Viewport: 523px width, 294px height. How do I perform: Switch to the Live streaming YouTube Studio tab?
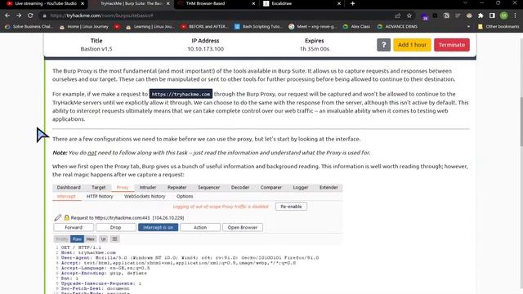[46, 3]
